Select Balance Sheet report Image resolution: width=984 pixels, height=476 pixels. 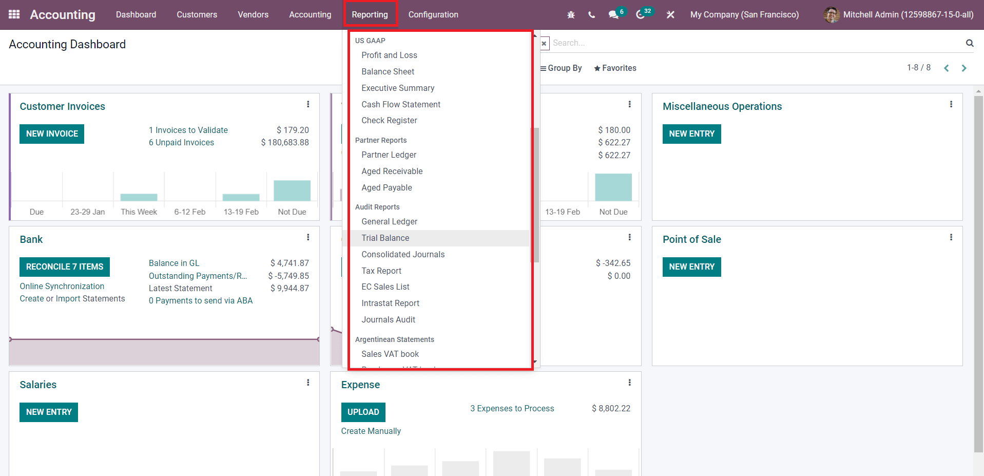coord(388,72)
